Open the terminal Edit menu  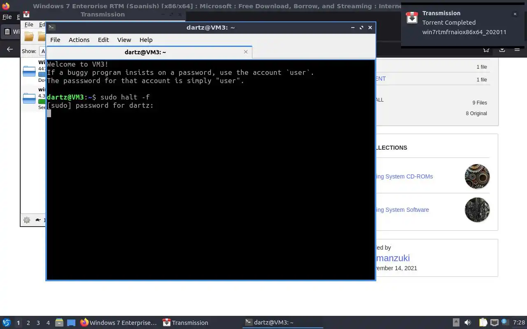103,40
